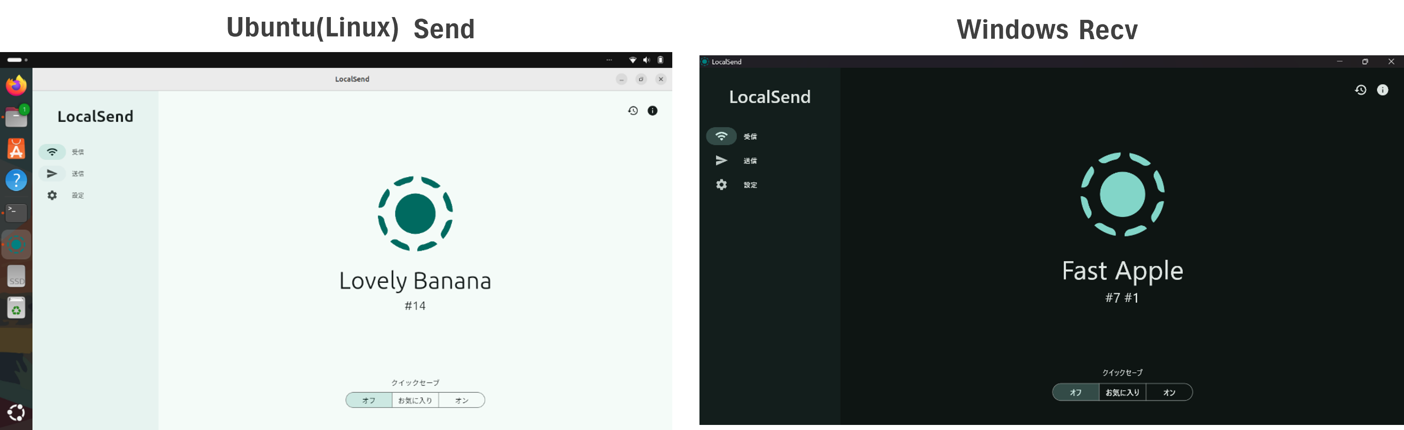This screenshot has height=430, width=1404.
Task: Open the 受信 (Receive) wifi icon in Ubuntu LocalSend
Action: [x=53, y=152]
